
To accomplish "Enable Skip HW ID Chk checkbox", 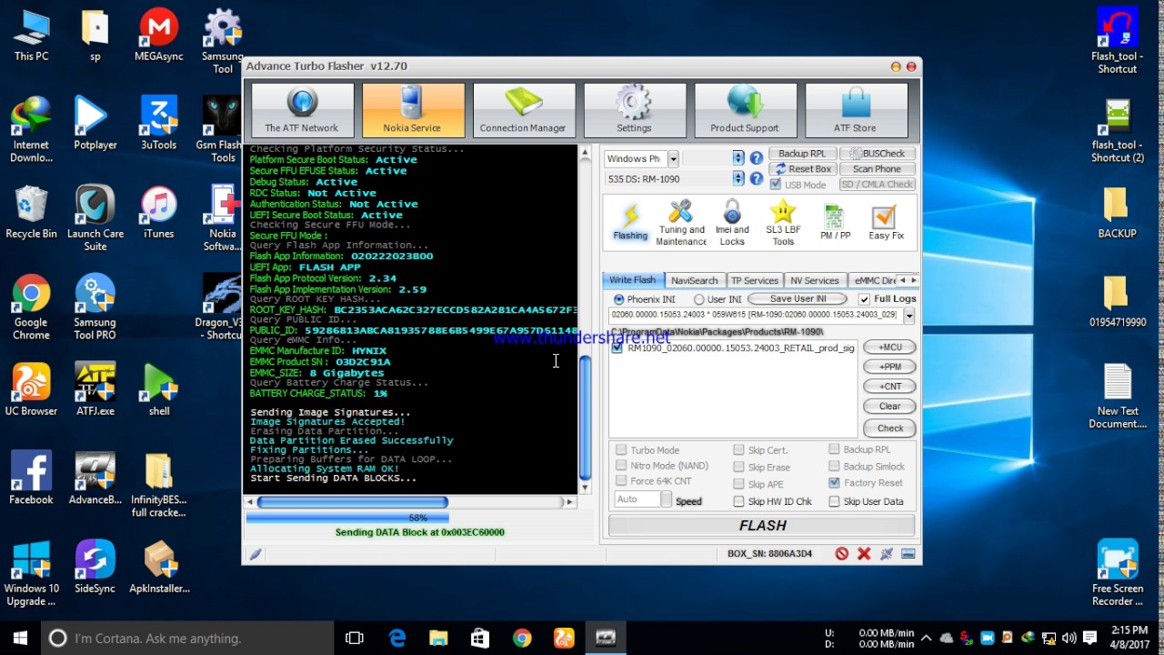I will (x=738, y=501).
